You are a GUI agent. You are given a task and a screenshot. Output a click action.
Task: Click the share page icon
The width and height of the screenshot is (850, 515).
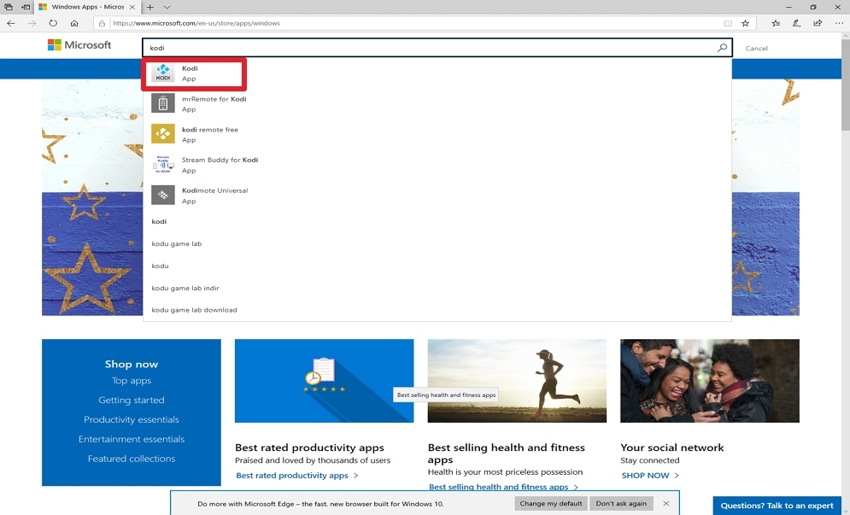click(x=818, y=23)
